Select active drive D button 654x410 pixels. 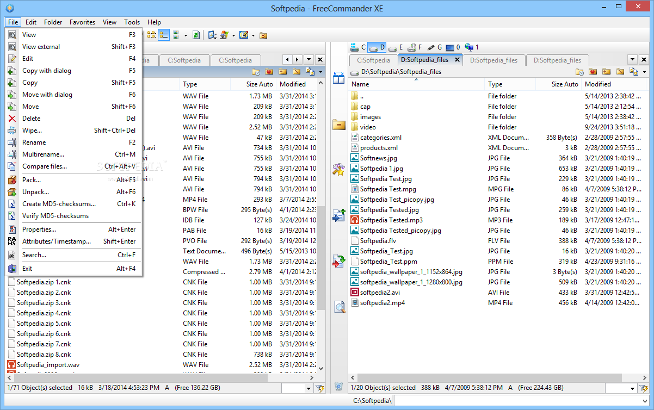[x=377, y=47]
